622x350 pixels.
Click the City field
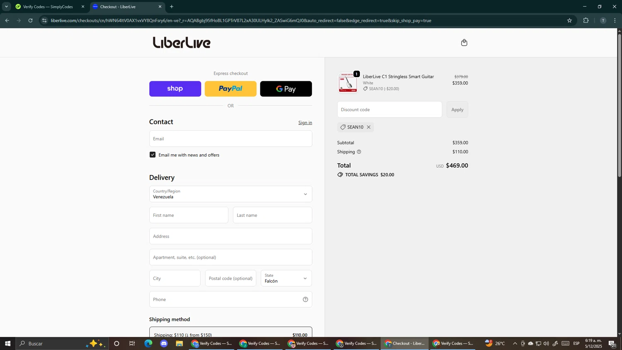[175, 278]
